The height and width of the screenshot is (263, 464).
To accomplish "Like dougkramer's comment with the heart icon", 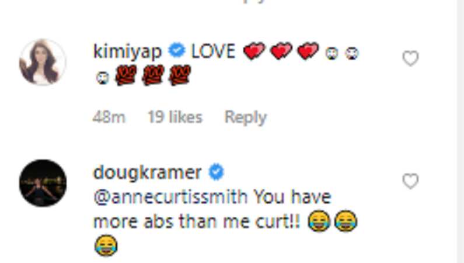I will click(x=410, y=181).
